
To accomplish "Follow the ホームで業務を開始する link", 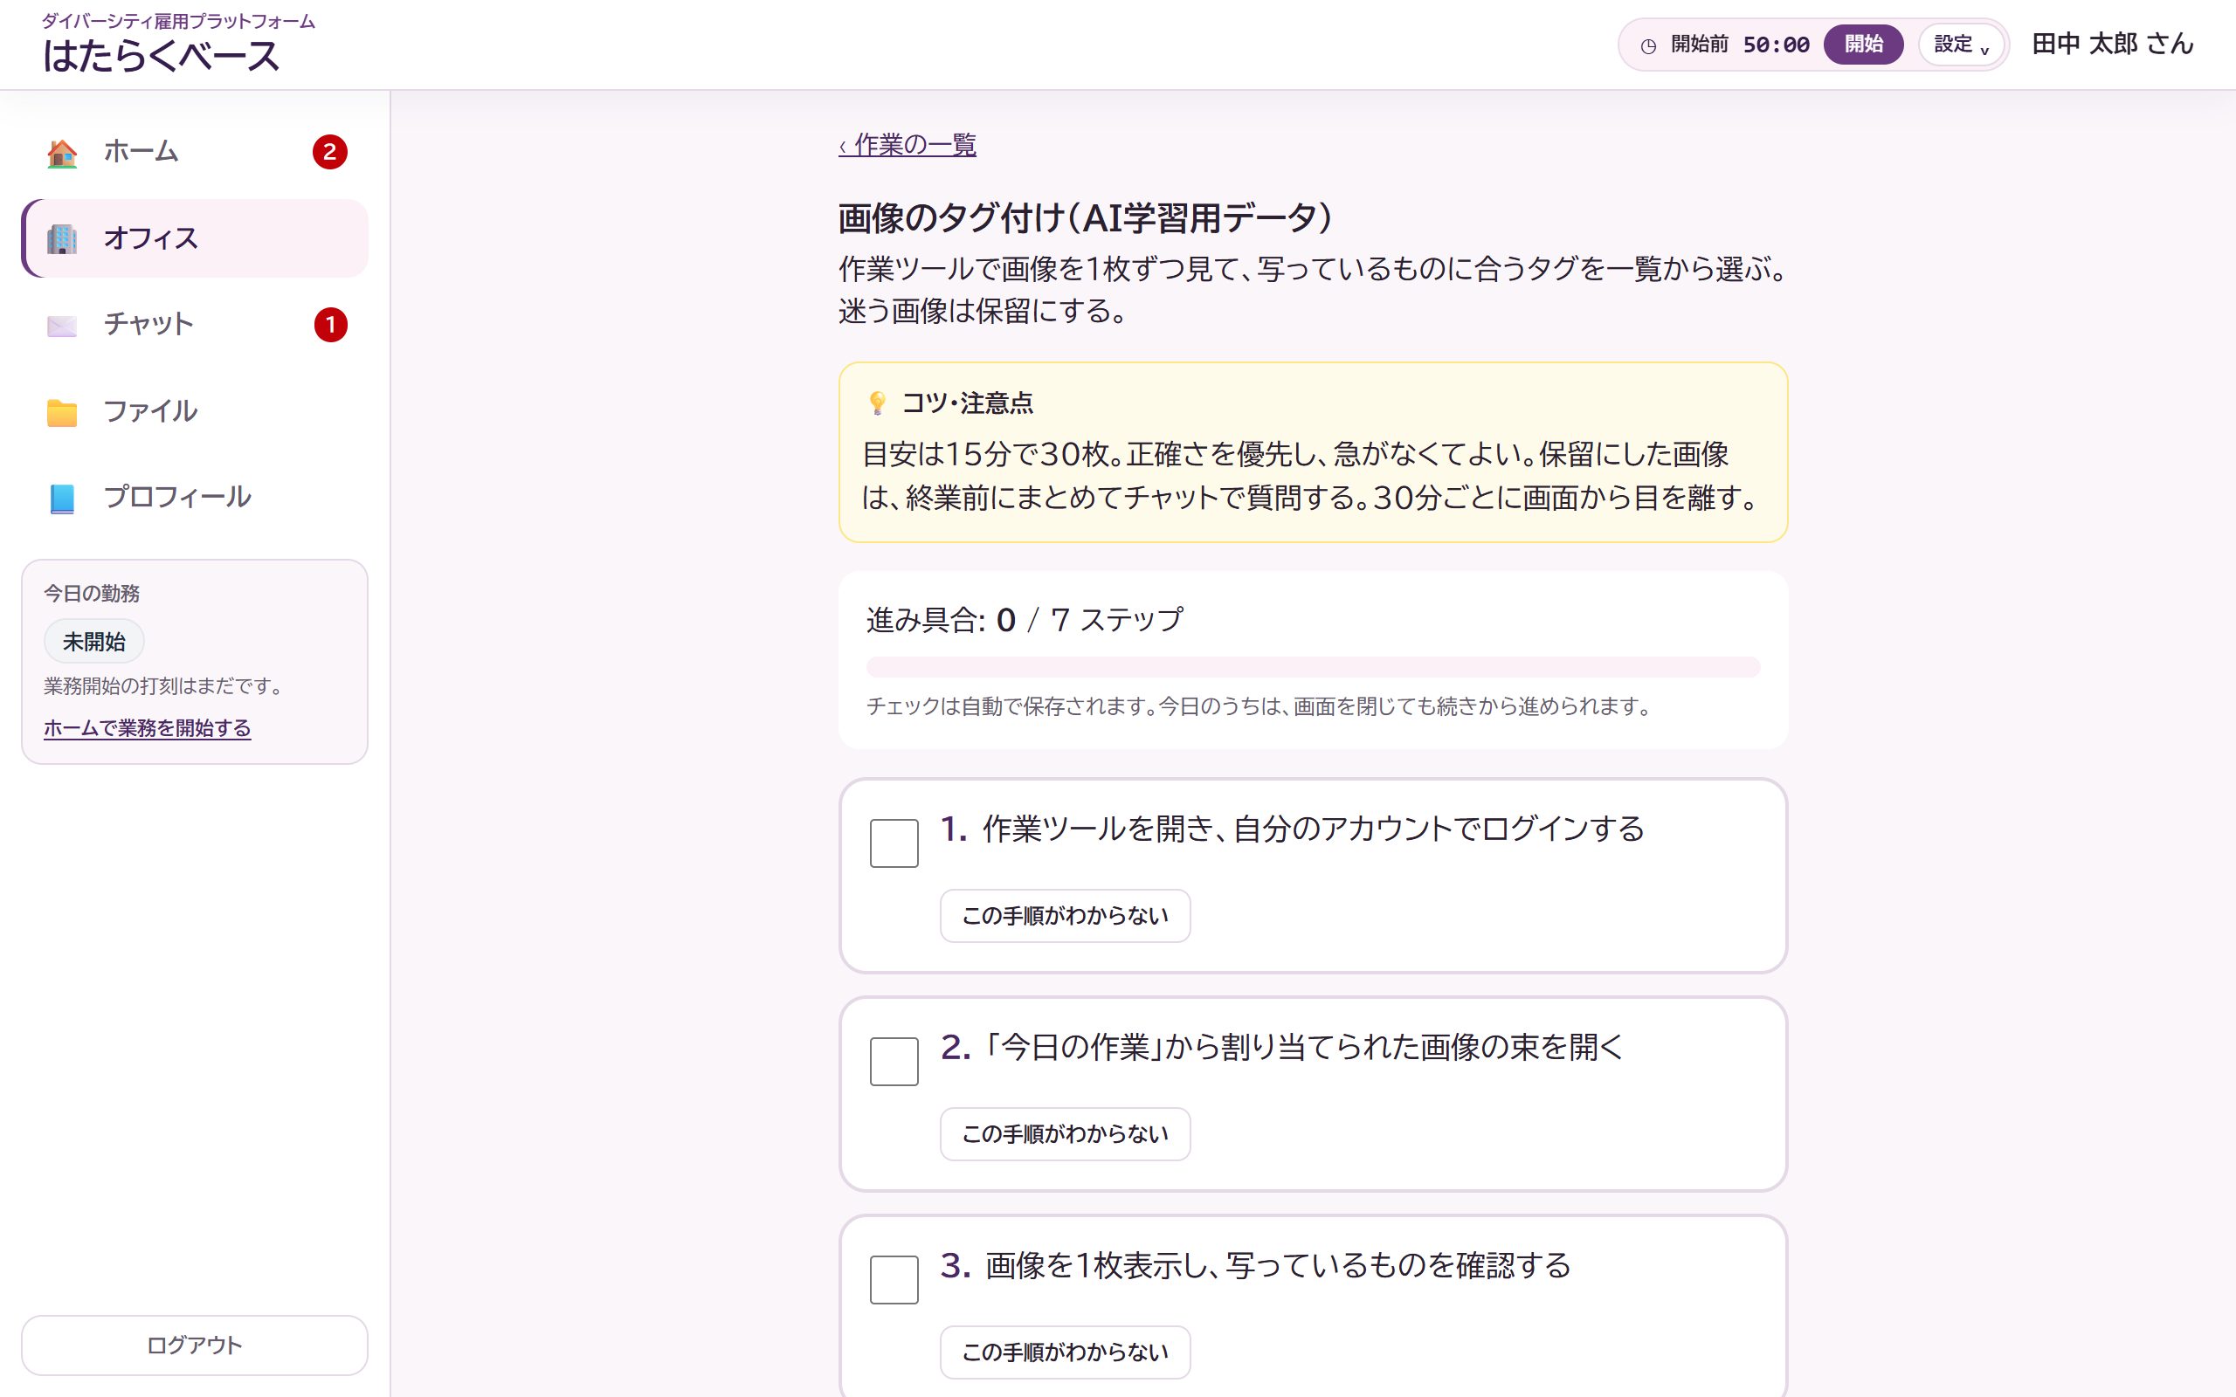I will 147,728.
